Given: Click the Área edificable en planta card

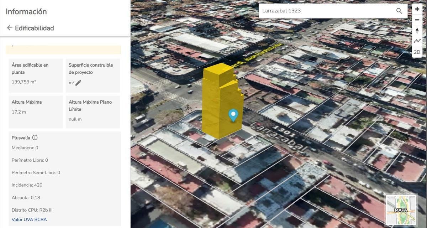Looking at the screenshot, I should point(36,76).
